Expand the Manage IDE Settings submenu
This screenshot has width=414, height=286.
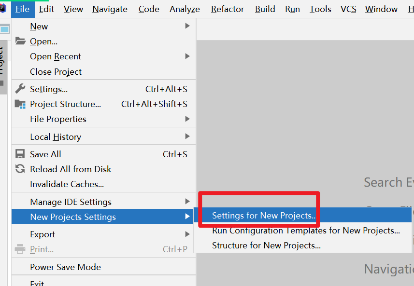[x=104, y=202]
